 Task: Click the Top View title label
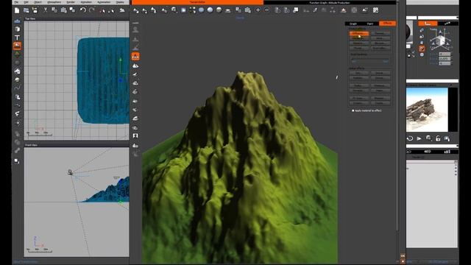pyautogui.click(x=30, y=18)
